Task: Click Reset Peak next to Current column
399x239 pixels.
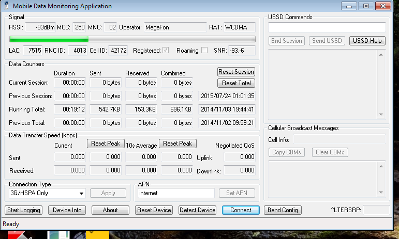Action: [x=106, y=144]
